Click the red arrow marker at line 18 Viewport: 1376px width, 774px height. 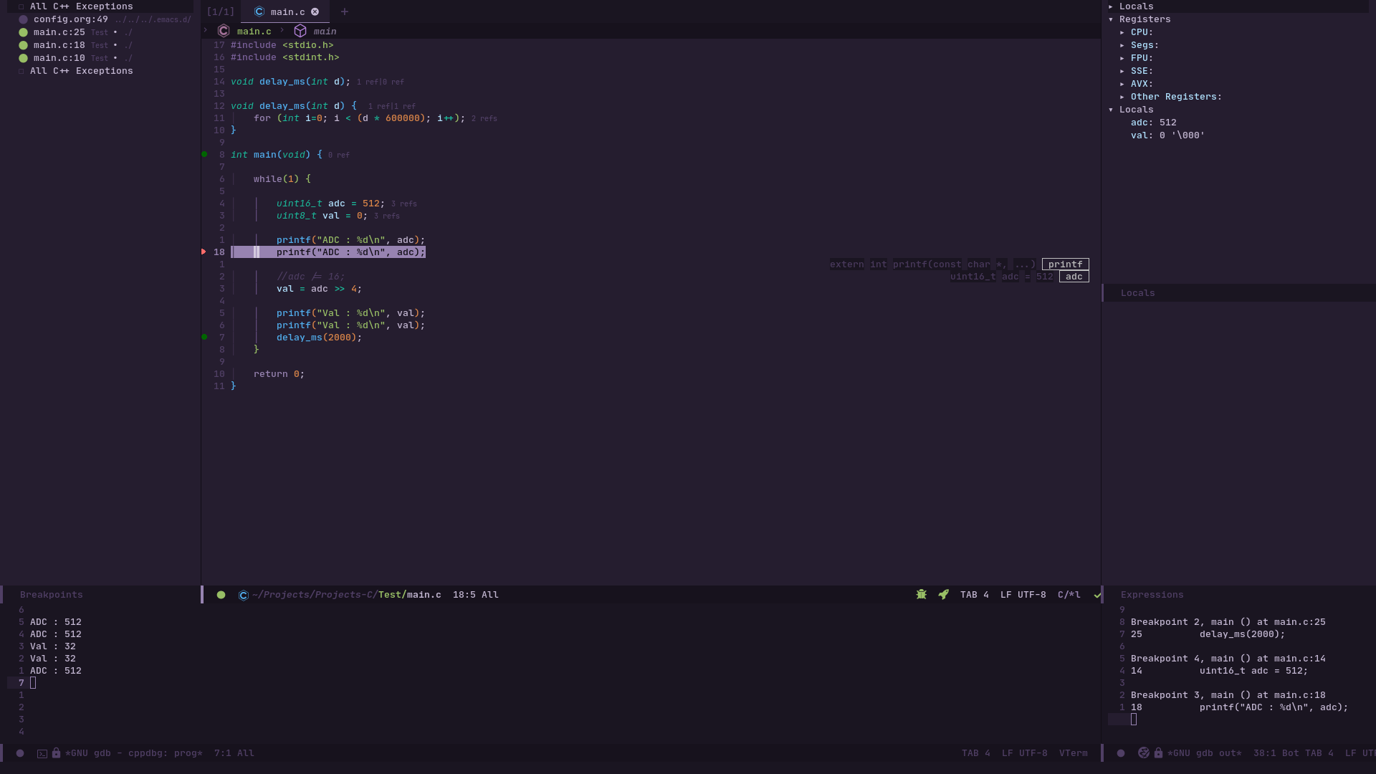(x=204, y=252)
